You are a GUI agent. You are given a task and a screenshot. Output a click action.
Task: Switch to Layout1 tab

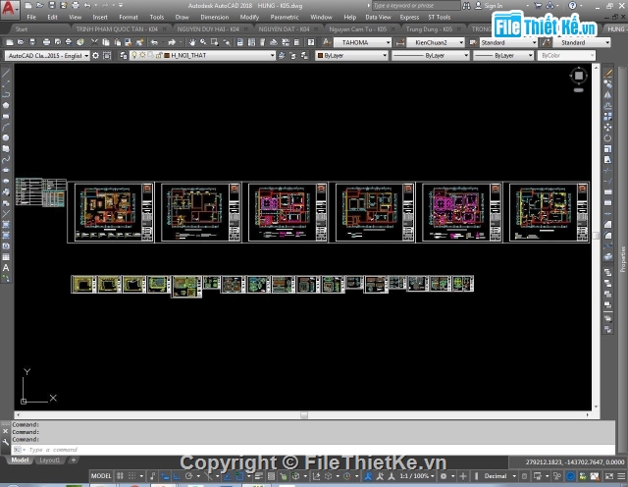[50, 460]
